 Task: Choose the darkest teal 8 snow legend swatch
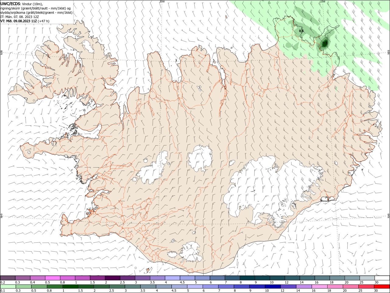point(247,278)
